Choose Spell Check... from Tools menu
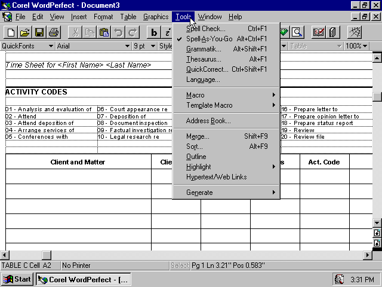The image size is (382, 287). point(226,29)
